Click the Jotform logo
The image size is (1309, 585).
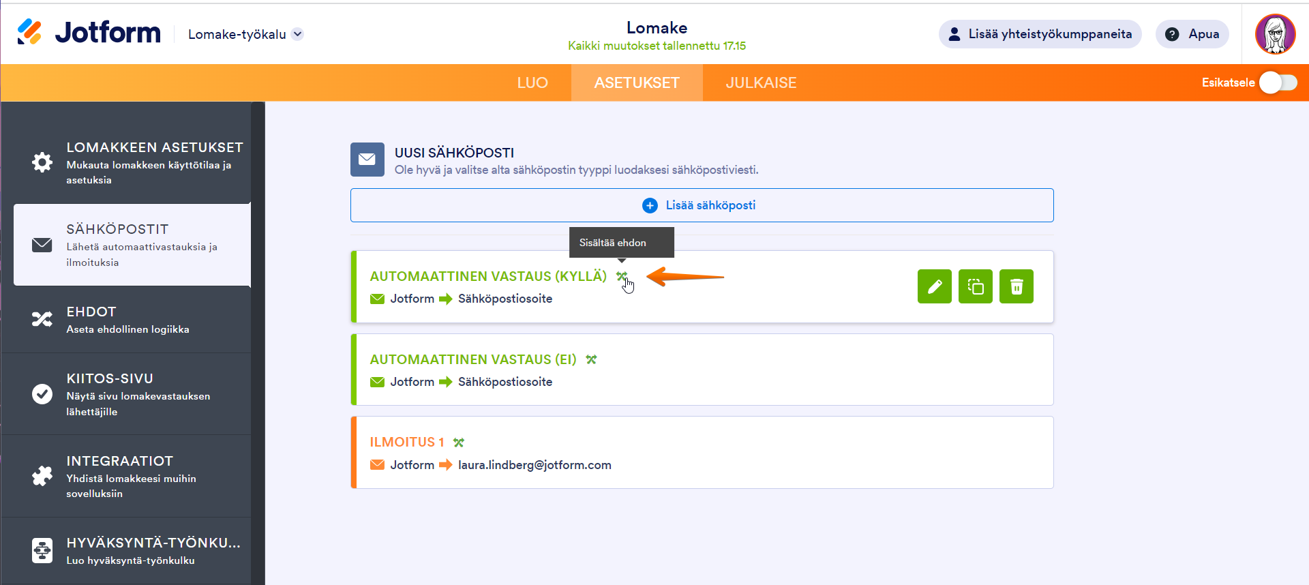89,33
